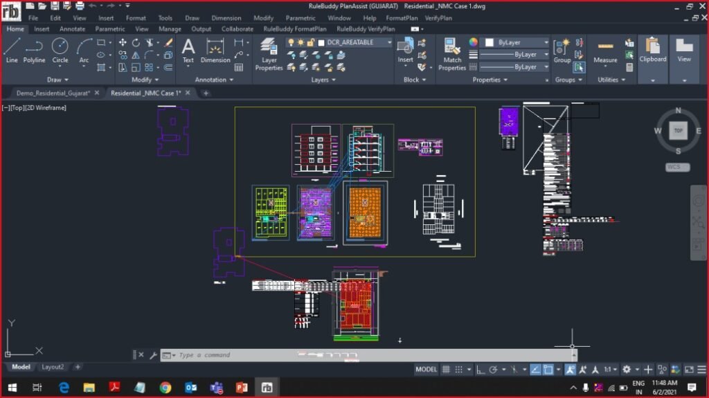This screenshot has width=709, height=398.
Task: Open the status bar customization menu icon
Action: 701,370
